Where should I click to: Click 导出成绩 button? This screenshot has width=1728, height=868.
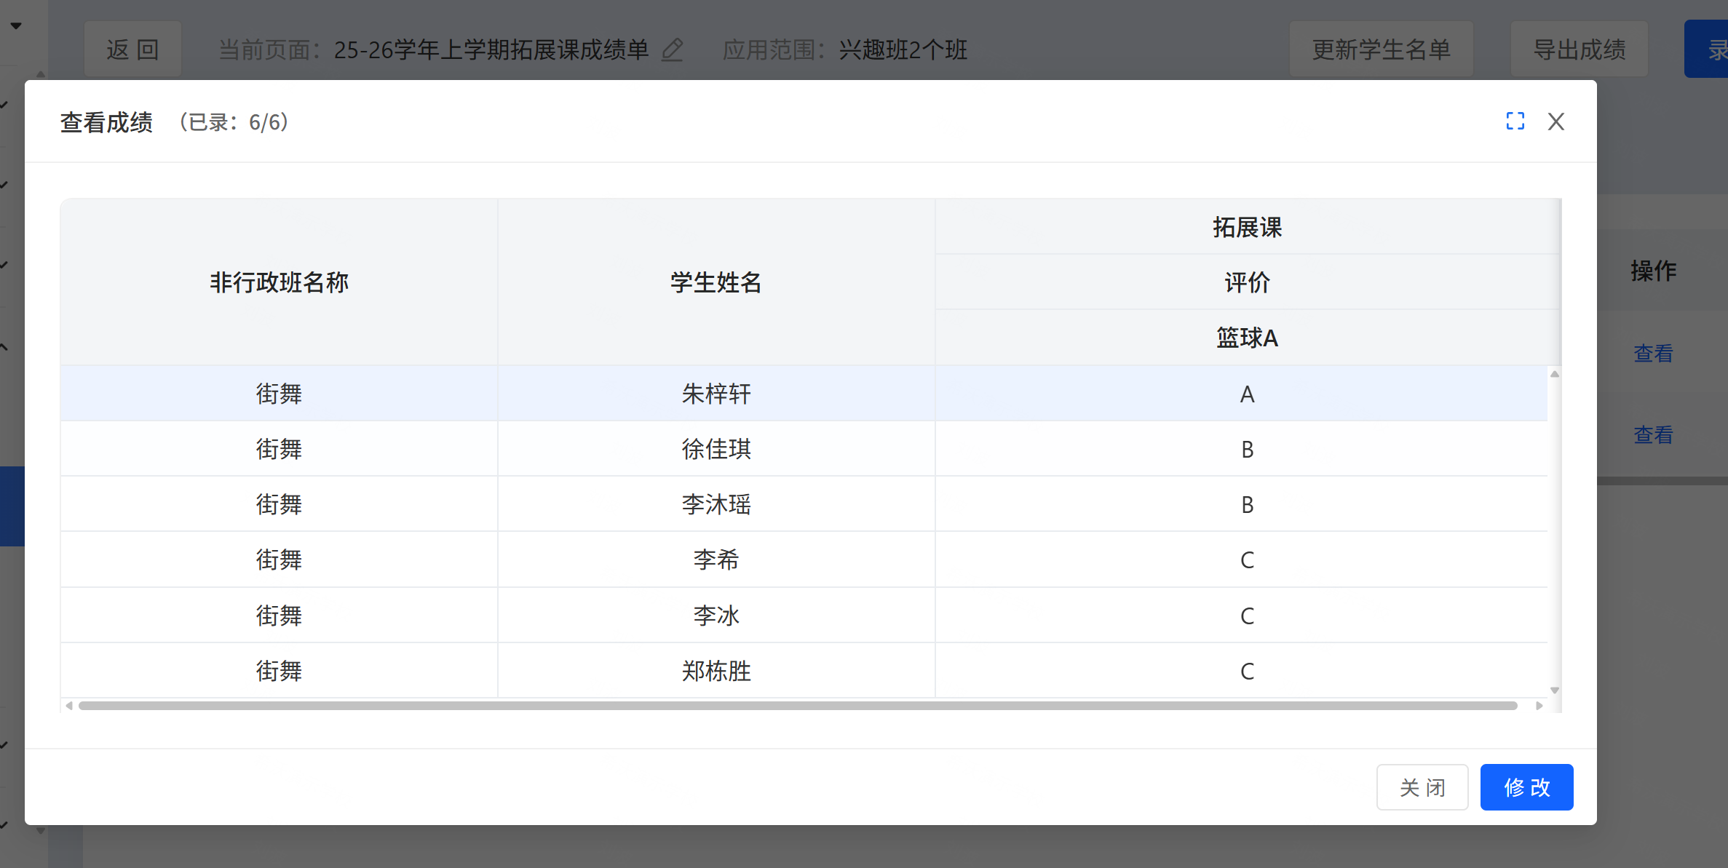pos(1579,50)
